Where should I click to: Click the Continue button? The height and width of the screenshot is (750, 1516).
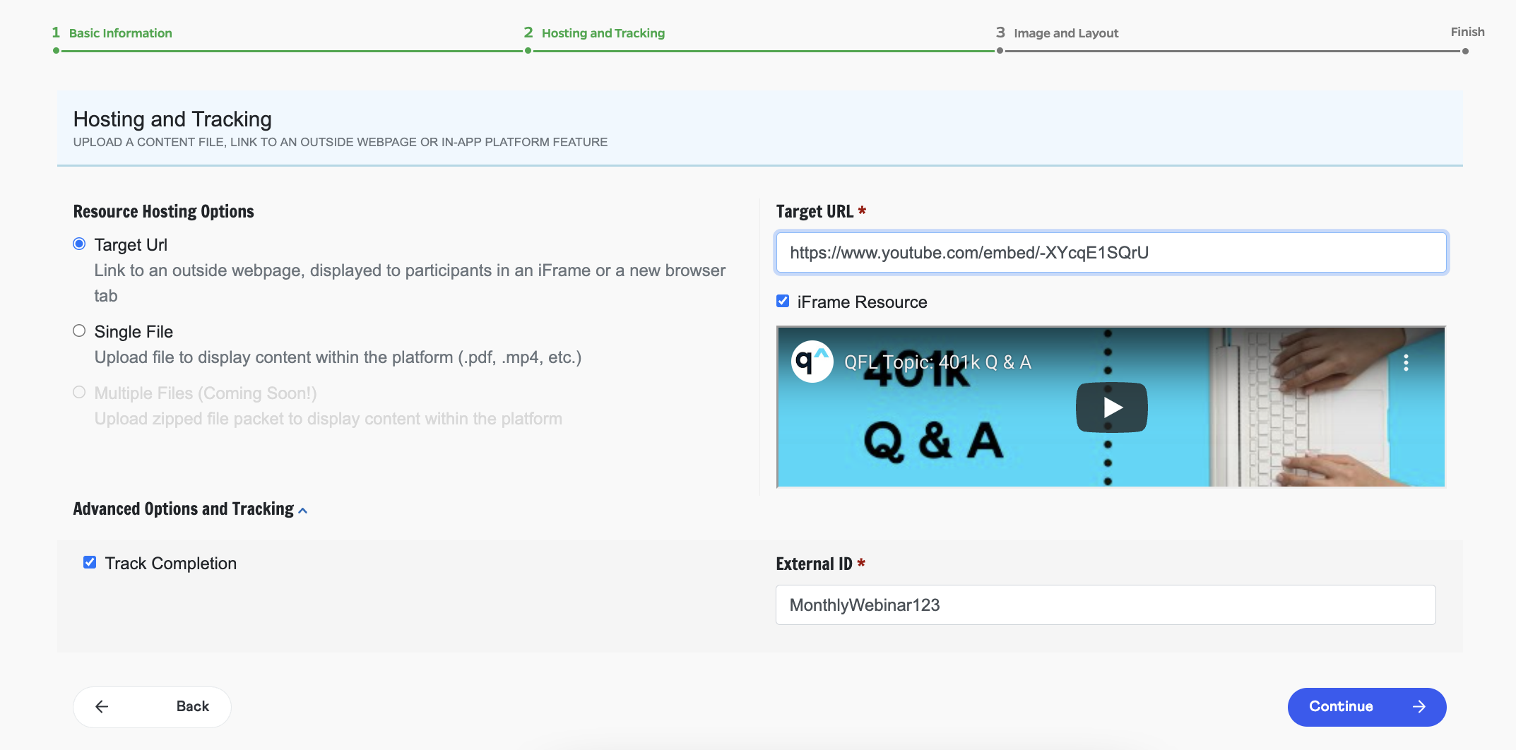coord(1366,706)
